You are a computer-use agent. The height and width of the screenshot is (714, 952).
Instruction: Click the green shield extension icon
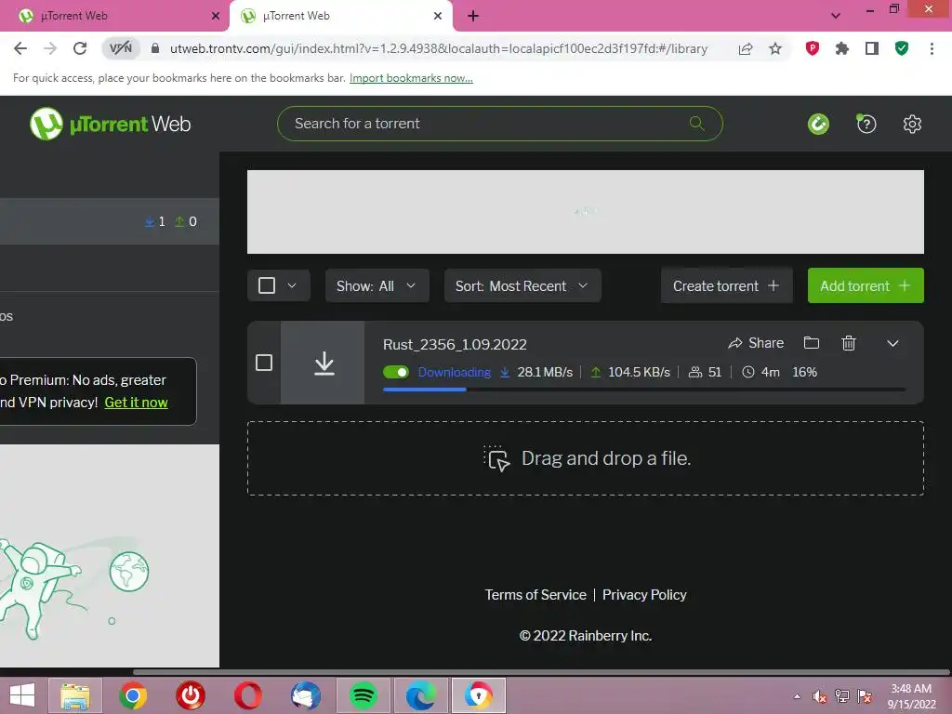(902, 48)
